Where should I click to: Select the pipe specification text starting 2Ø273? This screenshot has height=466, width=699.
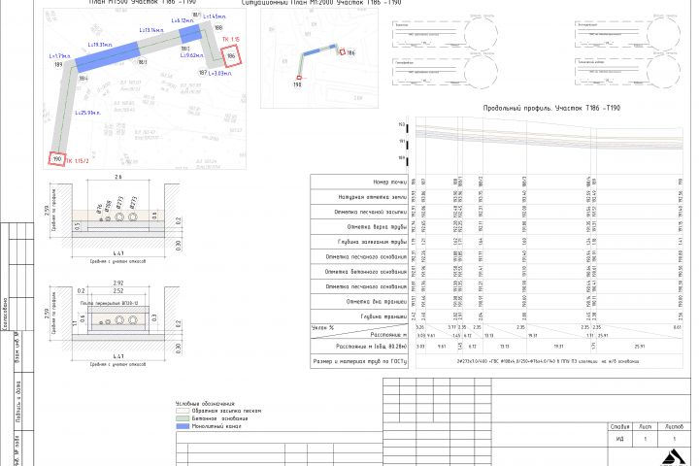pos(548,361)
